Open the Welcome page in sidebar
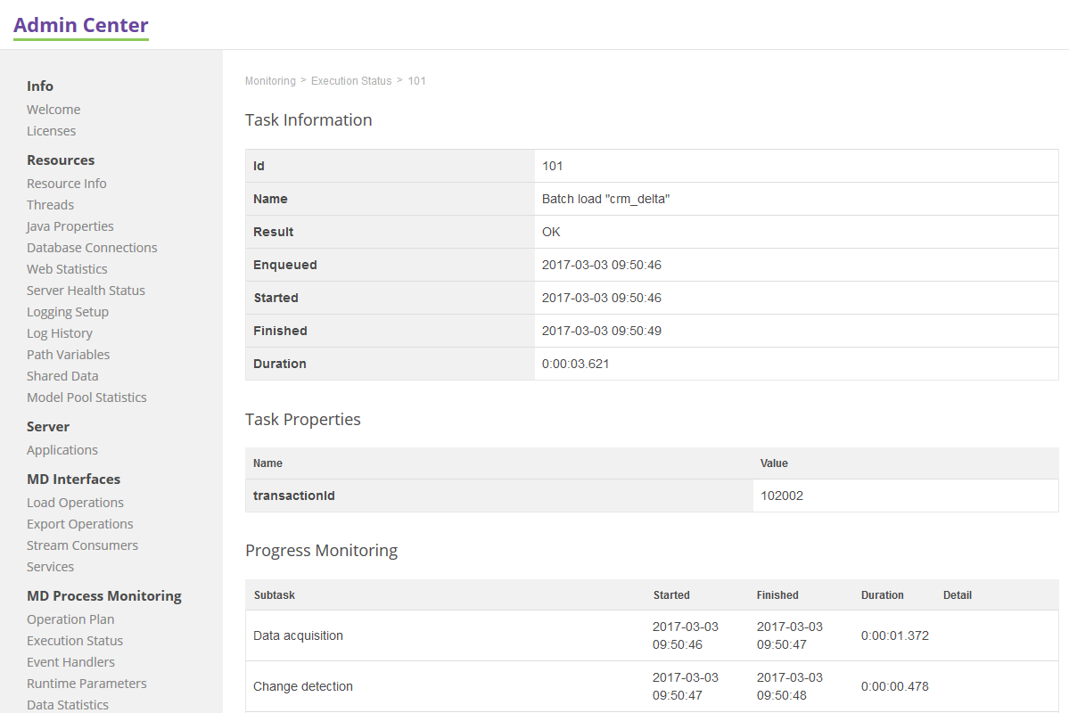 pyautogui.click(x=53, y=110)
